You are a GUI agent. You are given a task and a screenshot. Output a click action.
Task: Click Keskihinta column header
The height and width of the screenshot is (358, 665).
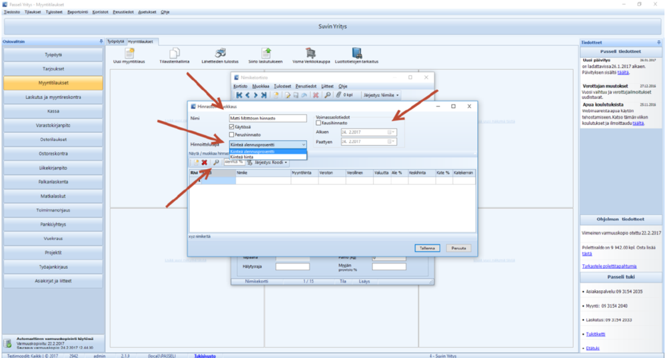click(422, 173)
